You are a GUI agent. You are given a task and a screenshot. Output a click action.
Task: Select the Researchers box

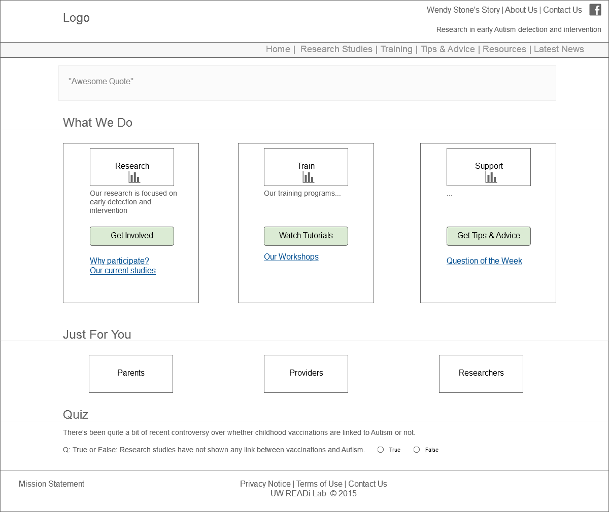click(481, 374)
